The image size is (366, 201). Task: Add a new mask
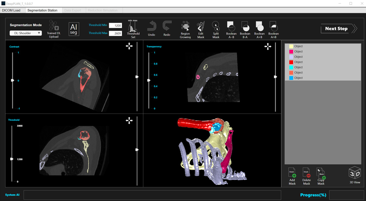(x=292, y=176)
